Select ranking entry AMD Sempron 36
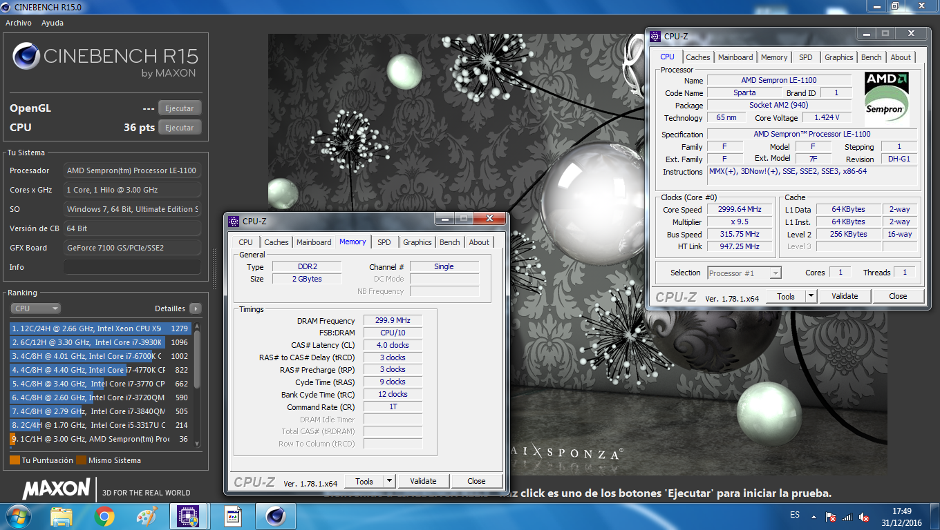The image size is (940, 530). [100, 439]
